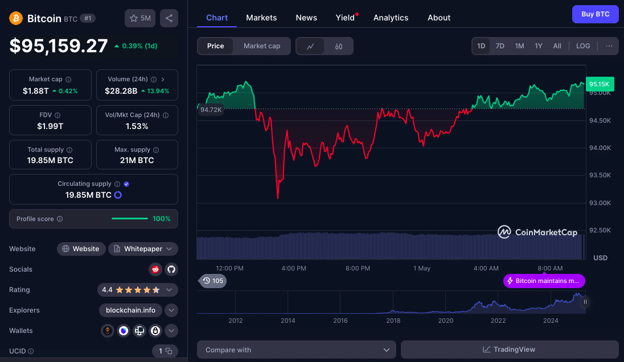This screenshot has width=624, height=362.
Task: Open chart more options ellipsis
Action: [x=609, y=46]
